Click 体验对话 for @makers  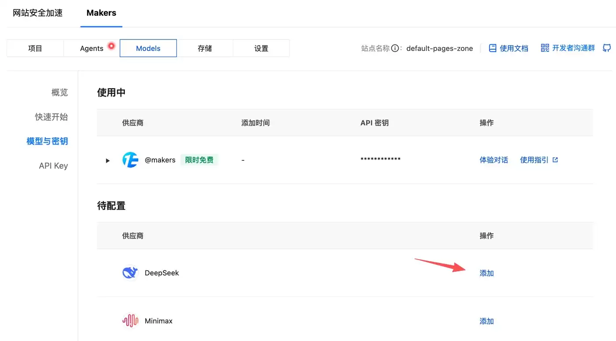click(494, 160)
